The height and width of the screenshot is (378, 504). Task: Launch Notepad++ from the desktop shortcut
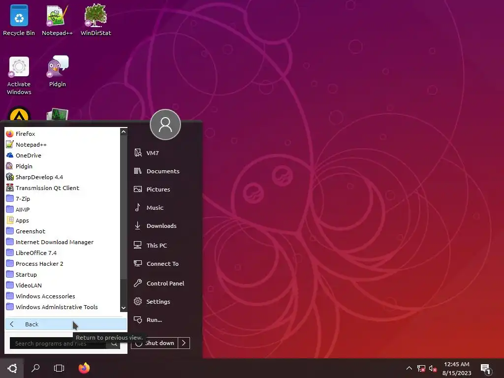(x=57, y=20)
